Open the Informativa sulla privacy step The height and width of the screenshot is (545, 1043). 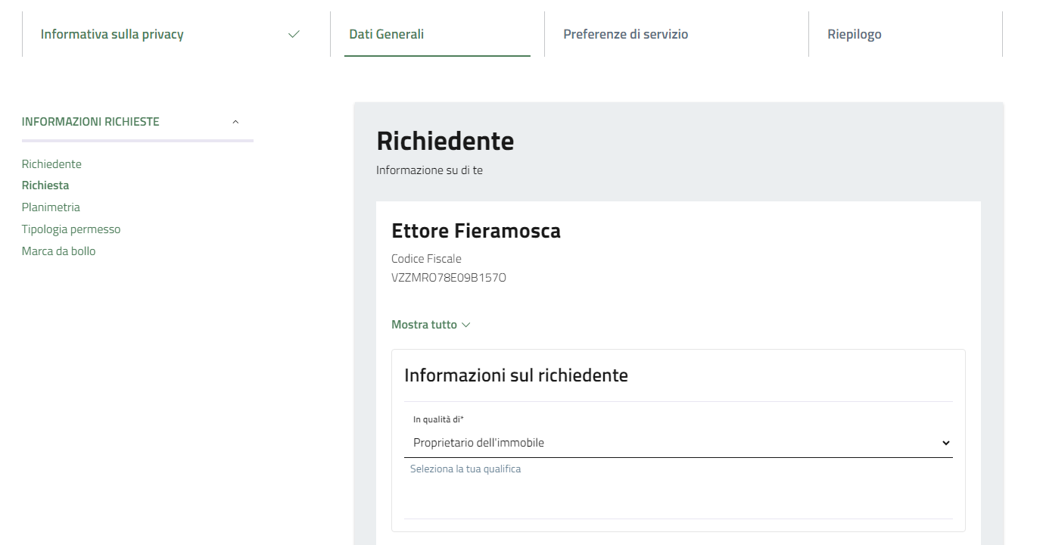[112, 34]
